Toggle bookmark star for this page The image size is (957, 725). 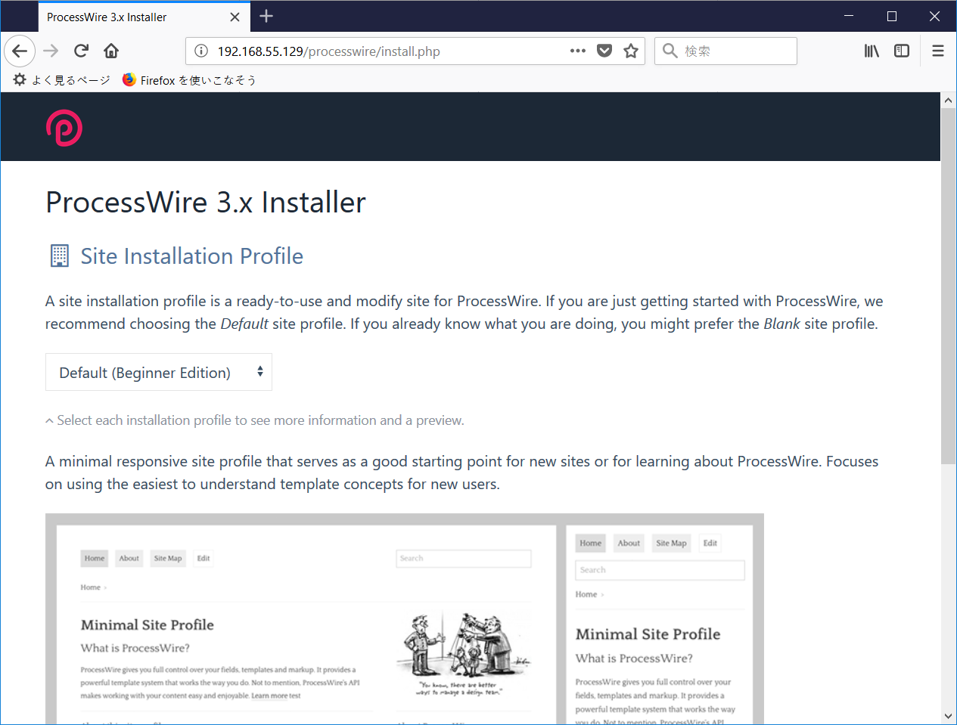click(631, 51)
